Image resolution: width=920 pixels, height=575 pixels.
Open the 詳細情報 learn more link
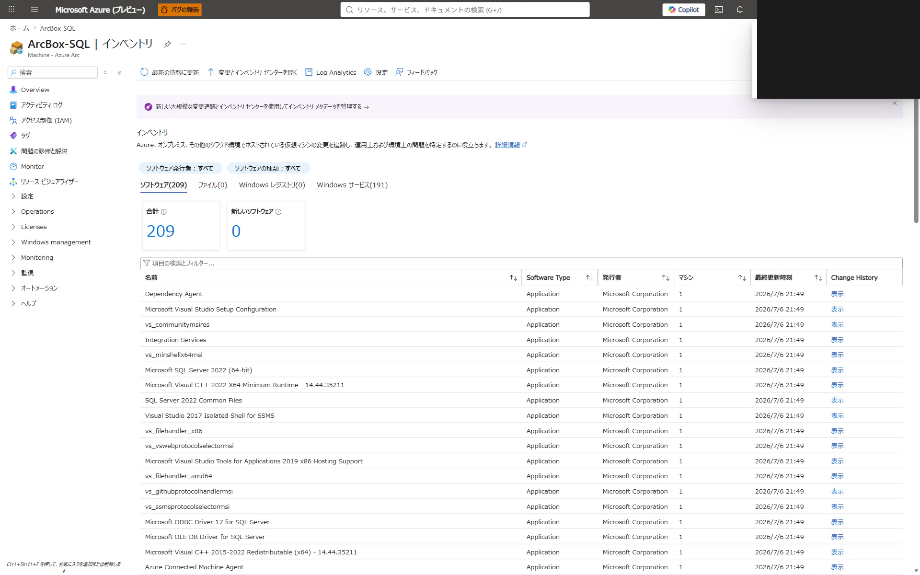[511, 145]
